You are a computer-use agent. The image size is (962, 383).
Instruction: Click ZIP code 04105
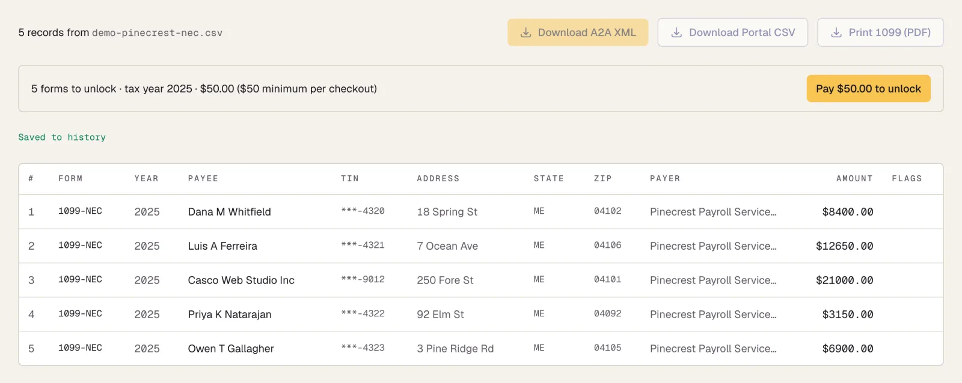pyautogui.click(x=608, y=348)
